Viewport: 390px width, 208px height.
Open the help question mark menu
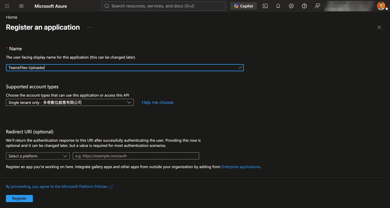point(304,6)
